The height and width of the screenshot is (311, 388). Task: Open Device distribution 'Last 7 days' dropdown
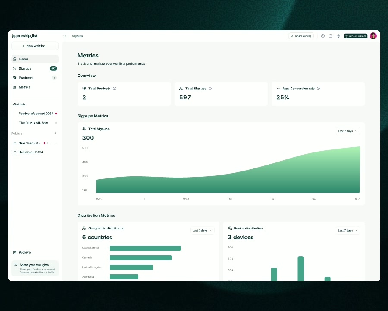tap(347, 230)
